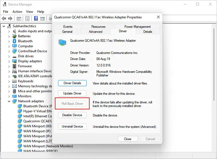Collapse the Network adapters node chevron
The height and width of the screenshot is (159, 217).
click(9, 101)
